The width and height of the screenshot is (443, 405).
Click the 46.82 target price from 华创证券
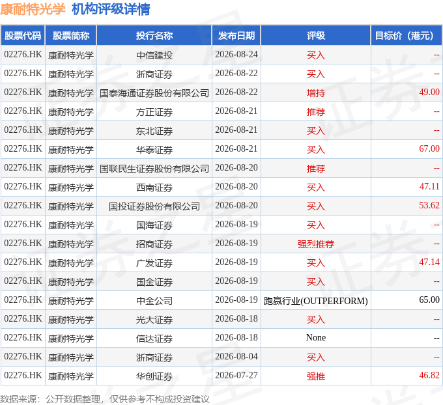pyautogui.click(x=429, y=375)
